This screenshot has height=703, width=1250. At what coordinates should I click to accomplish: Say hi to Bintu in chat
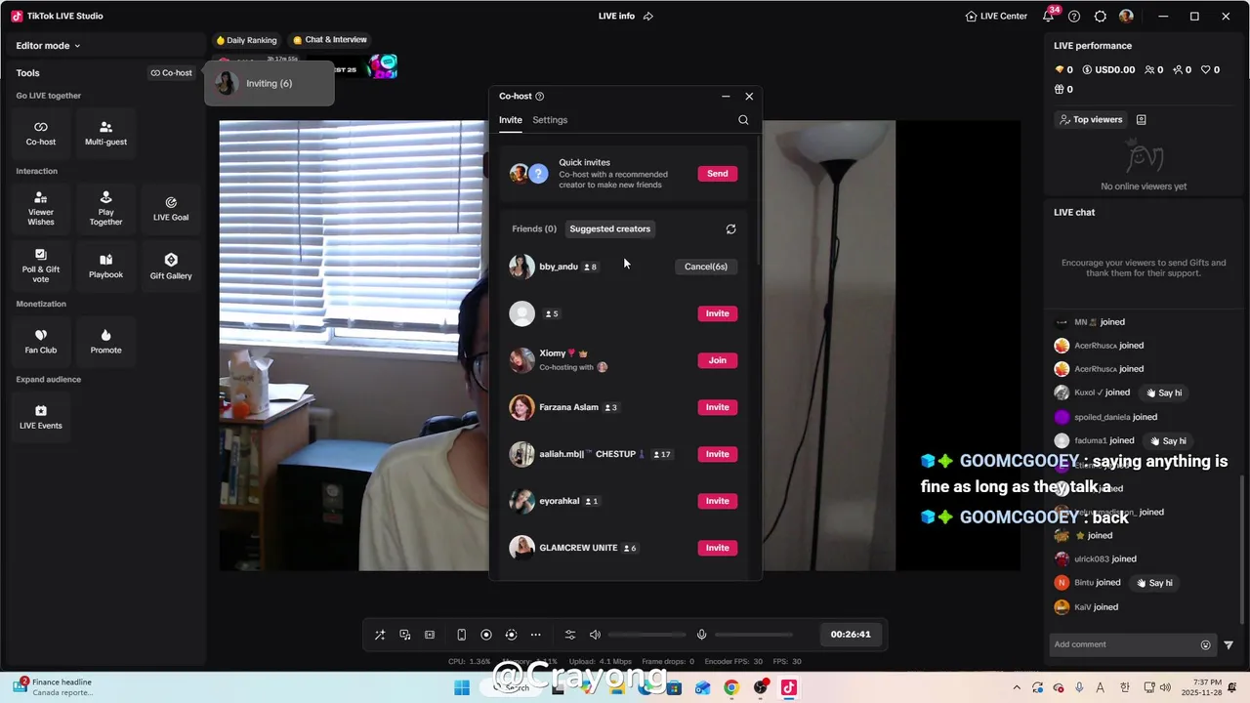pyautogui.click(x=1153, y=583)
